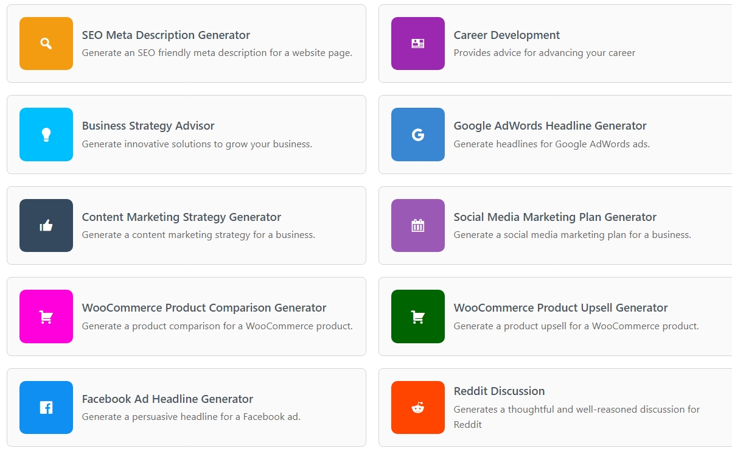The height and width of the screenshot is (451, 732).
Task: Click the orange magnifier SEO Meta Description icon
Action: coord(46,43)
